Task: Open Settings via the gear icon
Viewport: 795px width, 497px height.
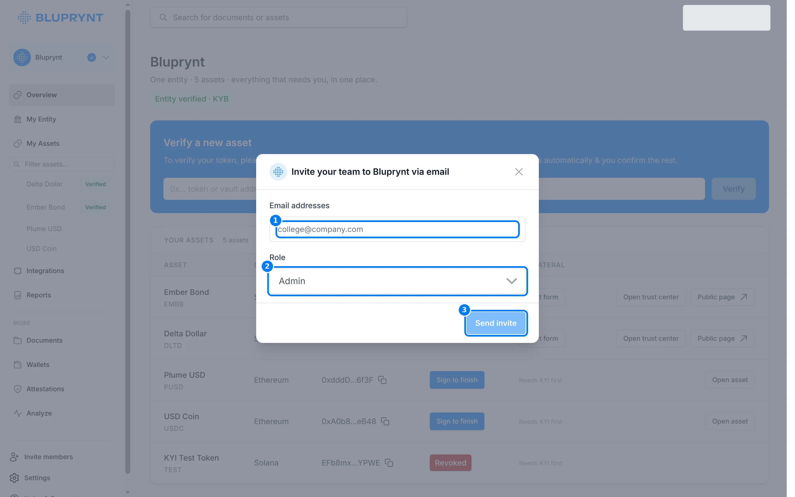Action: 14,478
